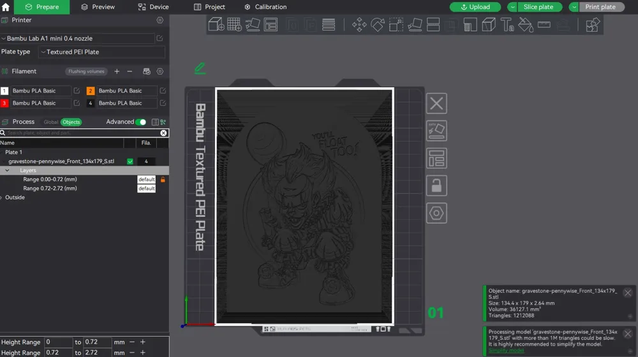Edit filament 3 preset icon
Image resolution: width=638 pixels, height=357 pixels.
click(77, 103)
